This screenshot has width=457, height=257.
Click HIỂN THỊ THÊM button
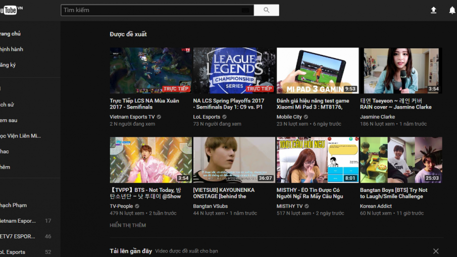[x=128, y=225]
